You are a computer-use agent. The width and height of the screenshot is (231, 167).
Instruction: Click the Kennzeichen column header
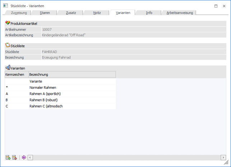point(16,75)
